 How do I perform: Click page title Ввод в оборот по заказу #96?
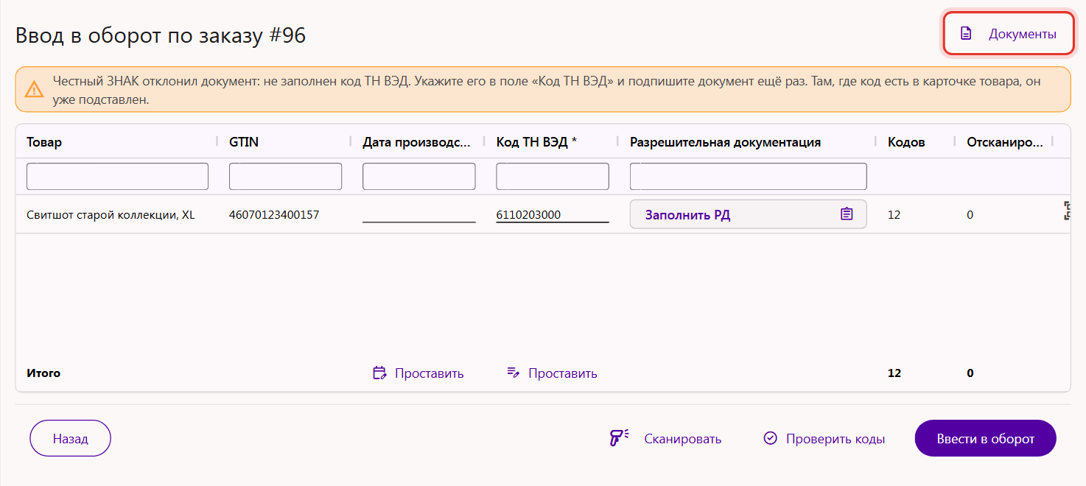point(161,35)
